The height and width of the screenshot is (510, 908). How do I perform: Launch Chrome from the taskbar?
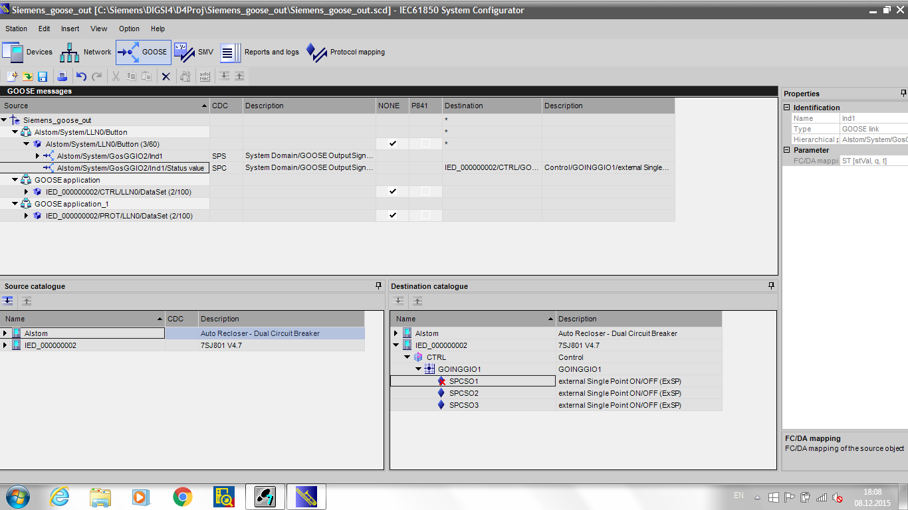pos(181,496)
